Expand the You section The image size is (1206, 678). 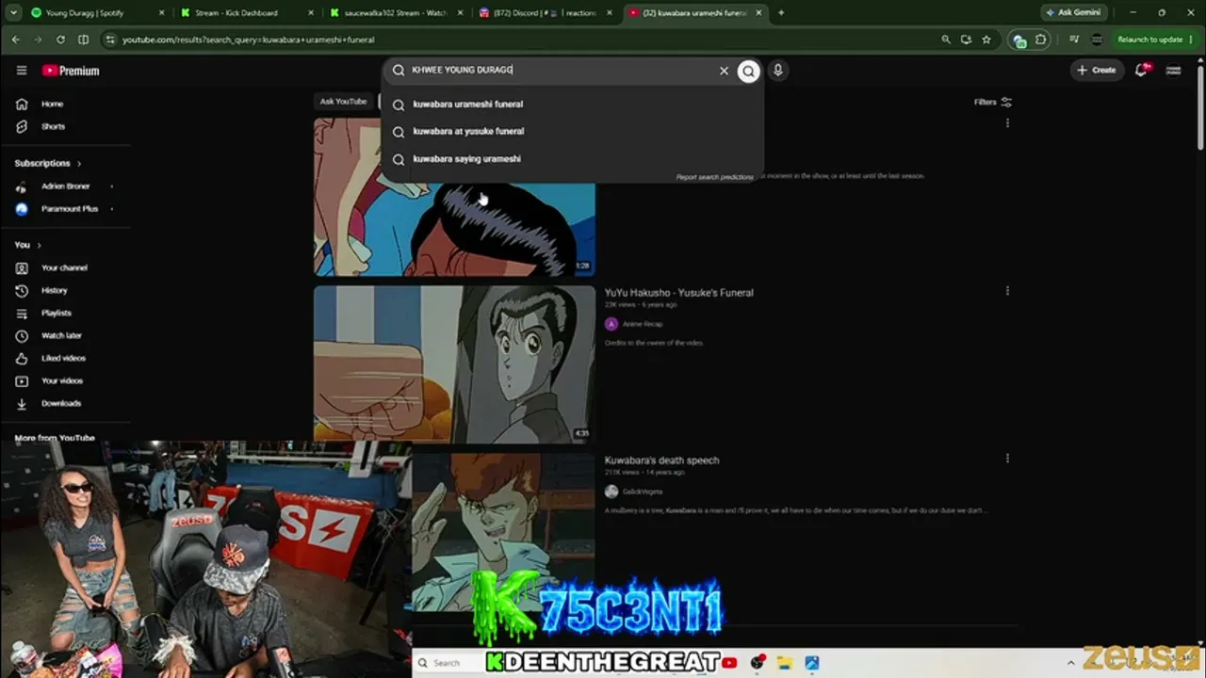point(27,245)
